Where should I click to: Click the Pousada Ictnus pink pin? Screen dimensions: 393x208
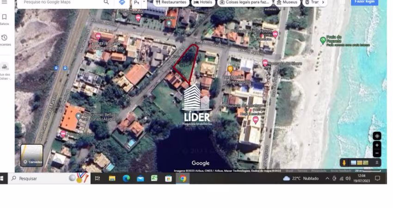[x=63, y=134]
